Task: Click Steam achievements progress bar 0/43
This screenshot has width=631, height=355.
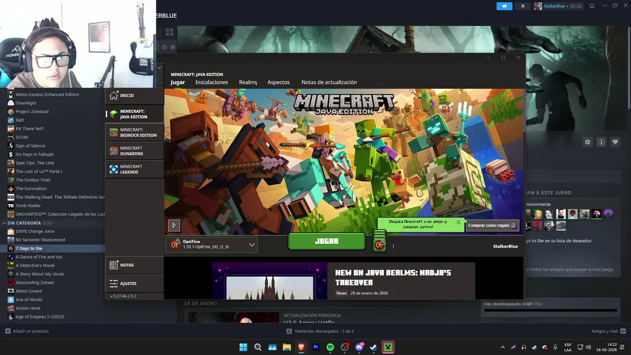Action: [550, 311]
